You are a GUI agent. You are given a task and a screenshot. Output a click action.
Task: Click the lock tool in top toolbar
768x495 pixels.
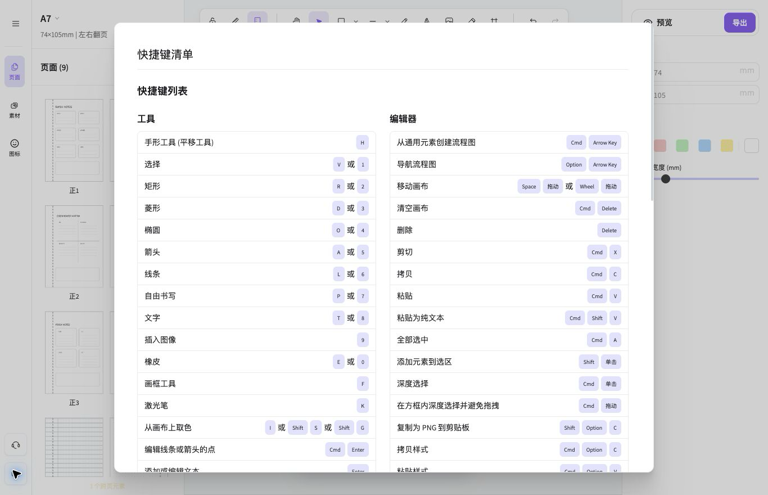tap(213, 21)
